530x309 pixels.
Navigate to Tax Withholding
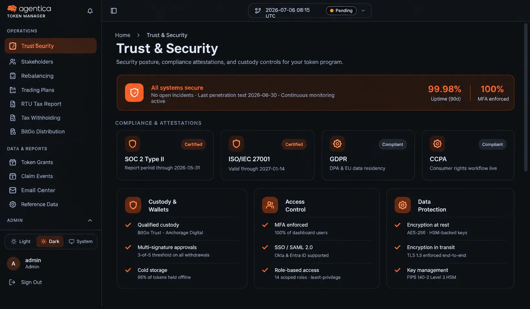[x=50, y=118]
